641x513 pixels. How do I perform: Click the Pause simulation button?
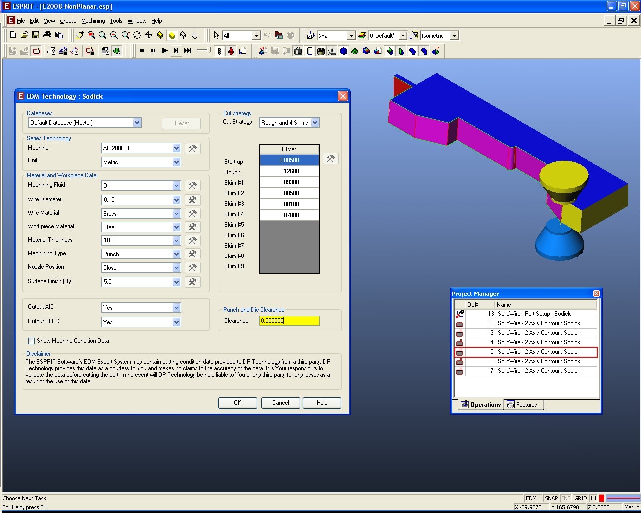click(153, 51)
